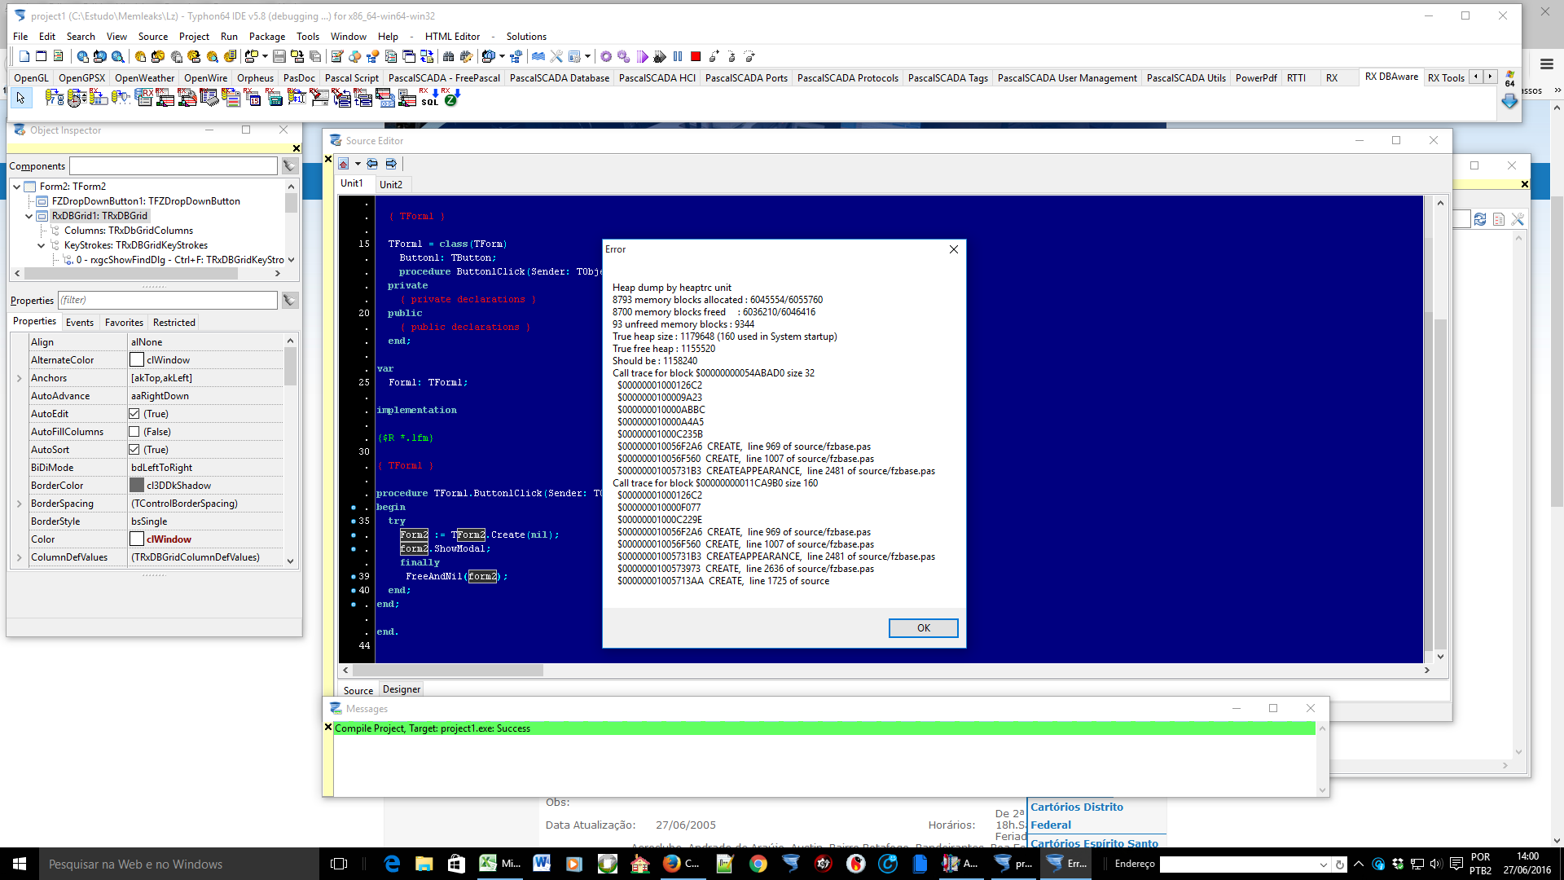The image size is (1564, 880).
Task: Pick the green Z RX component icon
Action: pyautogui.click(x=451, y=98)
